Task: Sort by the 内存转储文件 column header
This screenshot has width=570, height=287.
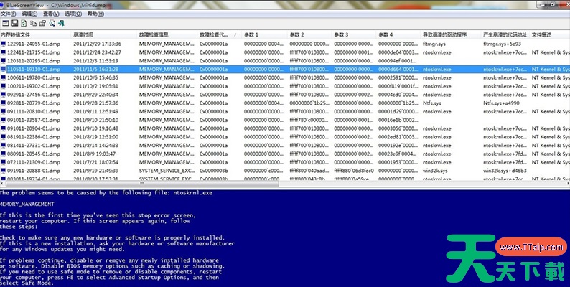Action: click(16, 34)
